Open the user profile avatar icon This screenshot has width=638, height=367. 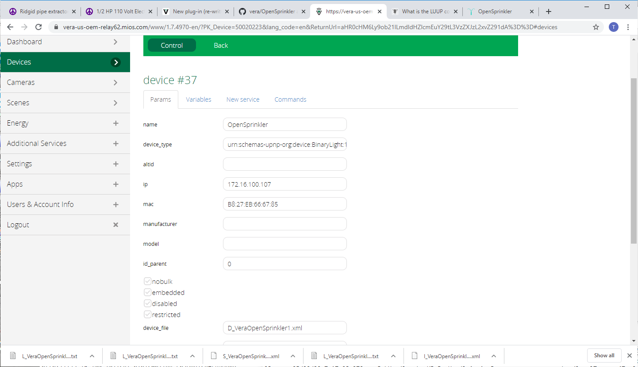click(613, 27)
